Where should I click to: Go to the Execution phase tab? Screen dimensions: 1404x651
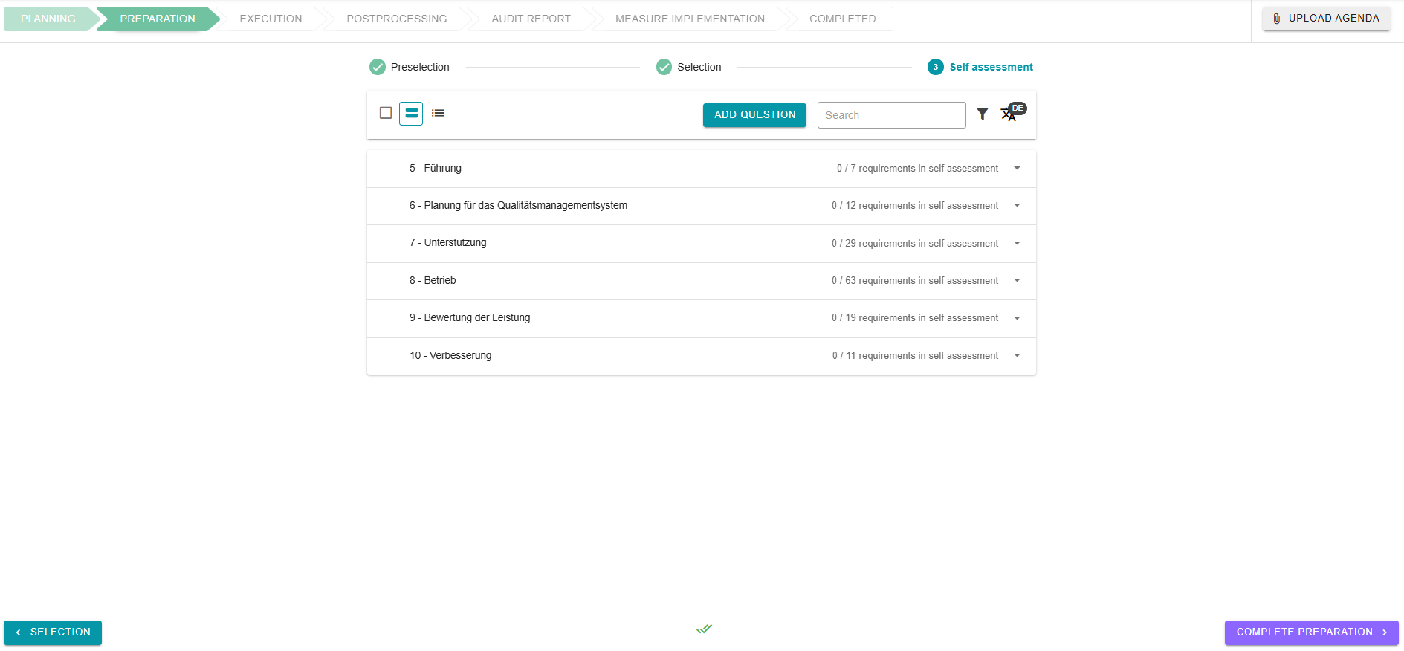[x=271, y=19]
